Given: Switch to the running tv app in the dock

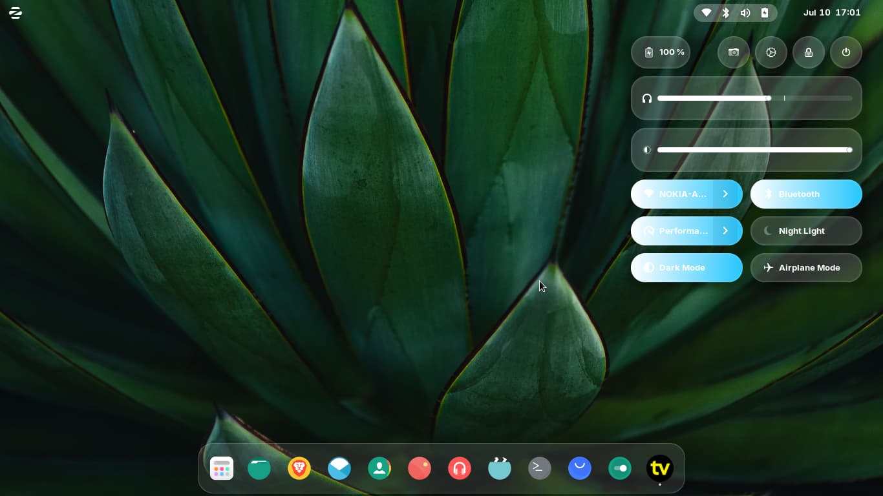Looking at the screenshot, I should pos(660,468).
